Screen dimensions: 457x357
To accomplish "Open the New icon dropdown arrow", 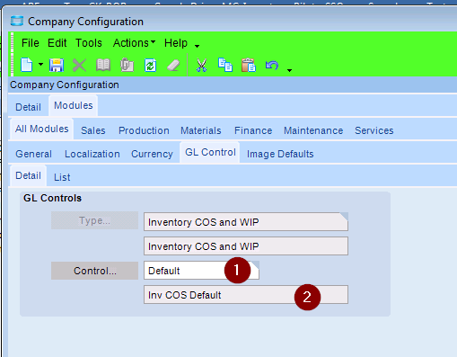I will [x=40, y=64].
